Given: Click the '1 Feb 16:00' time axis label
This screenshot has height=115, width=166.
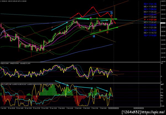Looking at the screenshot, I should 70,108.
